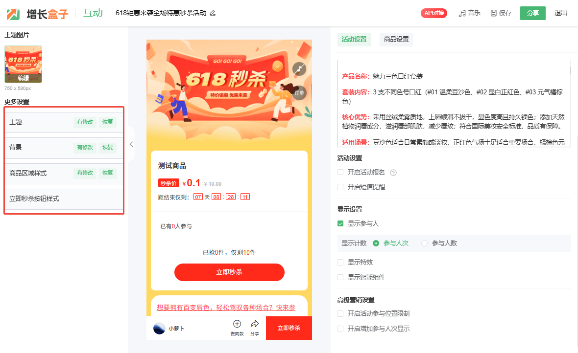This screenshot has height=353, width=578.
Task: Switch to the 商品设置 tab
Action: [x=396, y=40]
